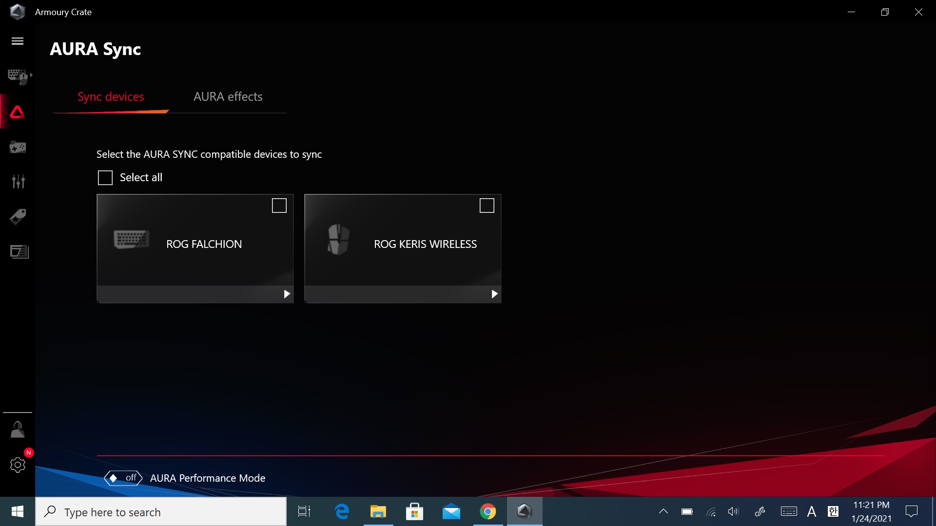
Task: Open Scenario Profiles sliders icon
Action: click(x=18, y=182)
